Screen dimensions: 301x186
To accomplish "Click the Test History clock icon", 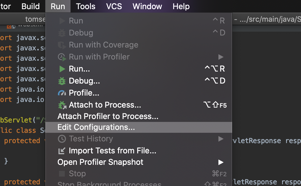I will tap(62, 139).
